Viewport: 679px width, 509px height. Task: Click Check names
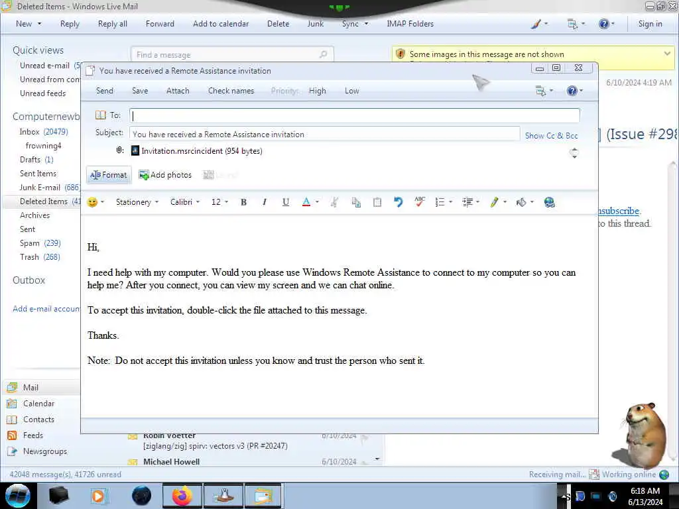coord(231,91)
